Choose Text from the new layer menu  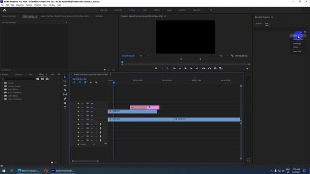tap(298, 36)
